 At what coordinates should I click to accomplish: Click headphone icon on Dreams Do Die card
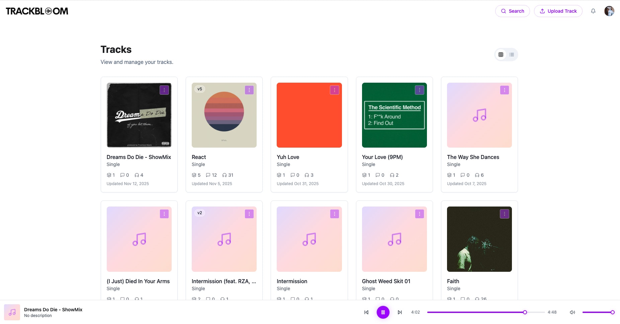tap(137, 175)
